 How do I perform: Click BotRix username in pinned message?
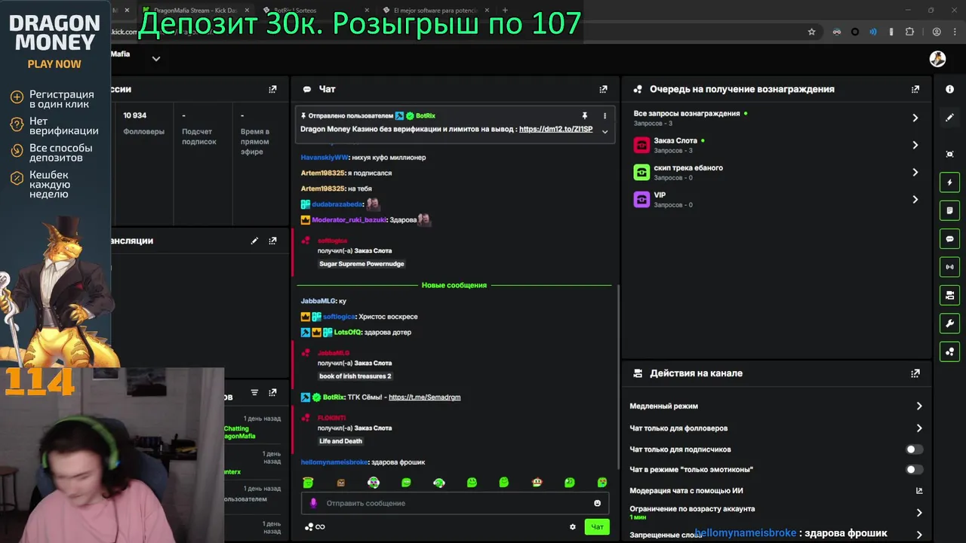[x=425, y=116]
